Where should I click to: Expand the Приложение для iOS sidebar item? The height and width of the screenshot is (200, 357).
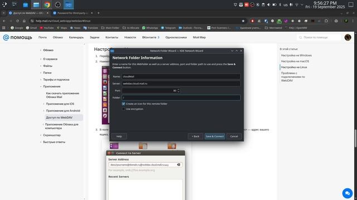[x=60, y=104]
